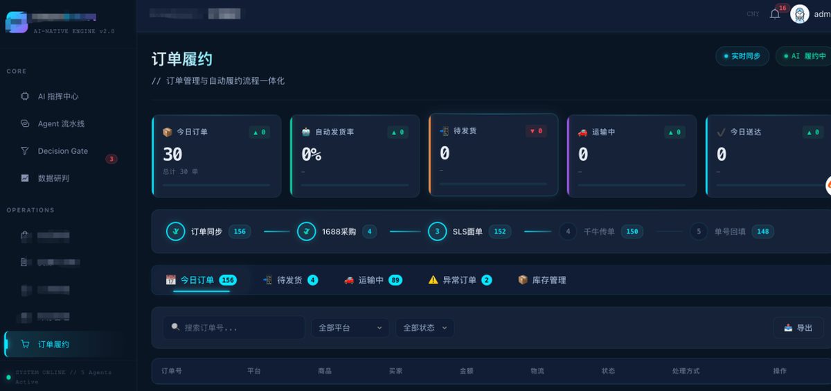This screenshot has width=831, height=391.
Task: Open the notification bell icon
Action: (775, 14)
